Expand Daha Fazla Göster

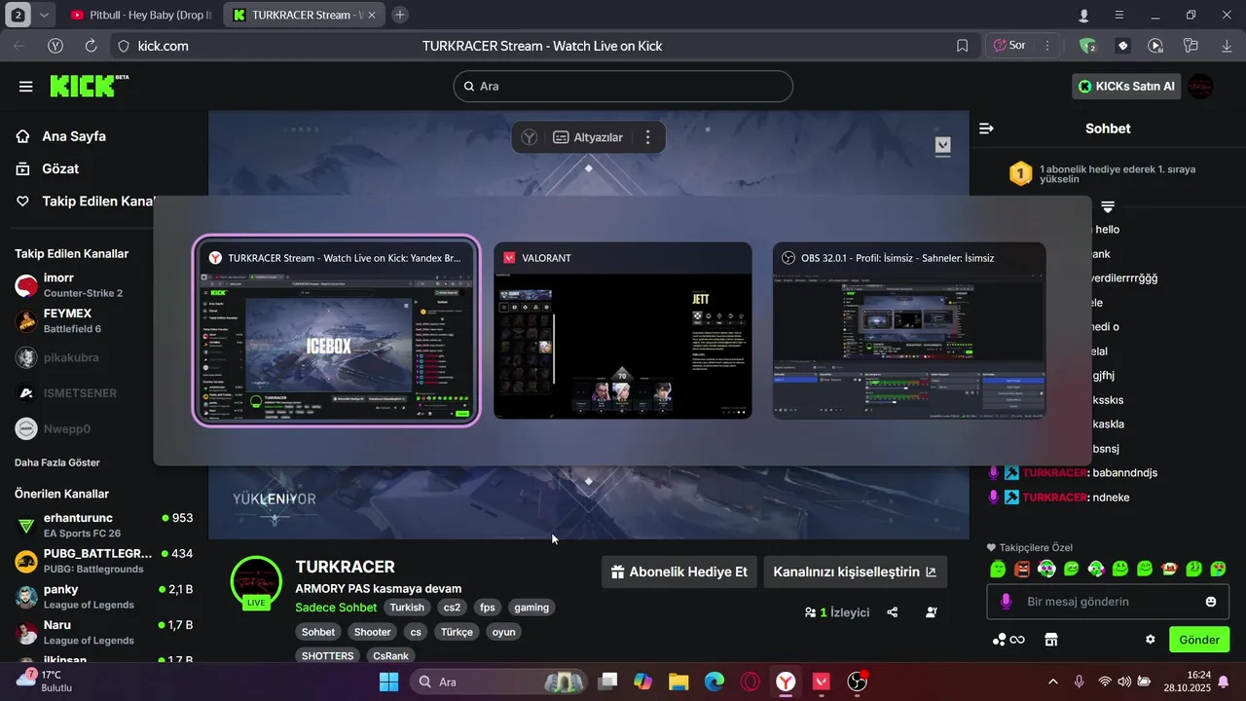(57, 462)
